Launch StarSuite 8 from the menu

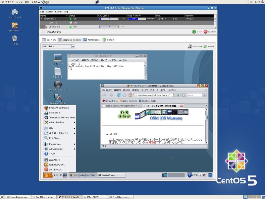tap(60, 112)
